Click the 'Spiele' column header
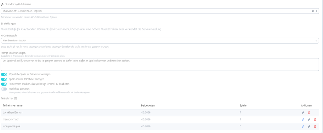Image resolution: width=323 pixels, height=133 pixels. pyautogui.click(x=243, y=105)
